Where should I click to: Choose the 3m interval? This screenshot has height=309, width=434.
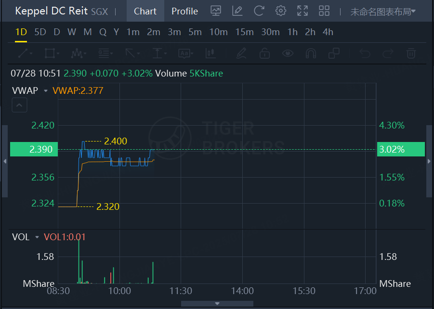coord(174,32)
